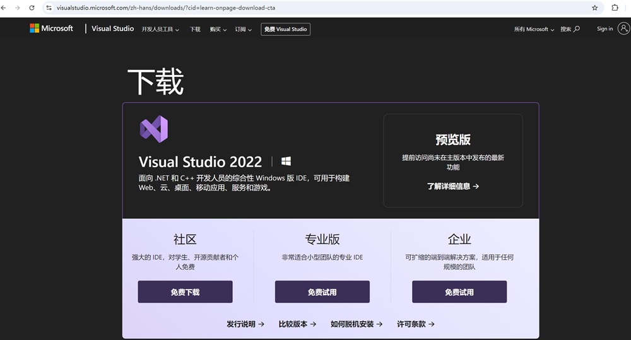631x340 pixels.
Task: Click the Sign in text link
Action: (605, 28)
